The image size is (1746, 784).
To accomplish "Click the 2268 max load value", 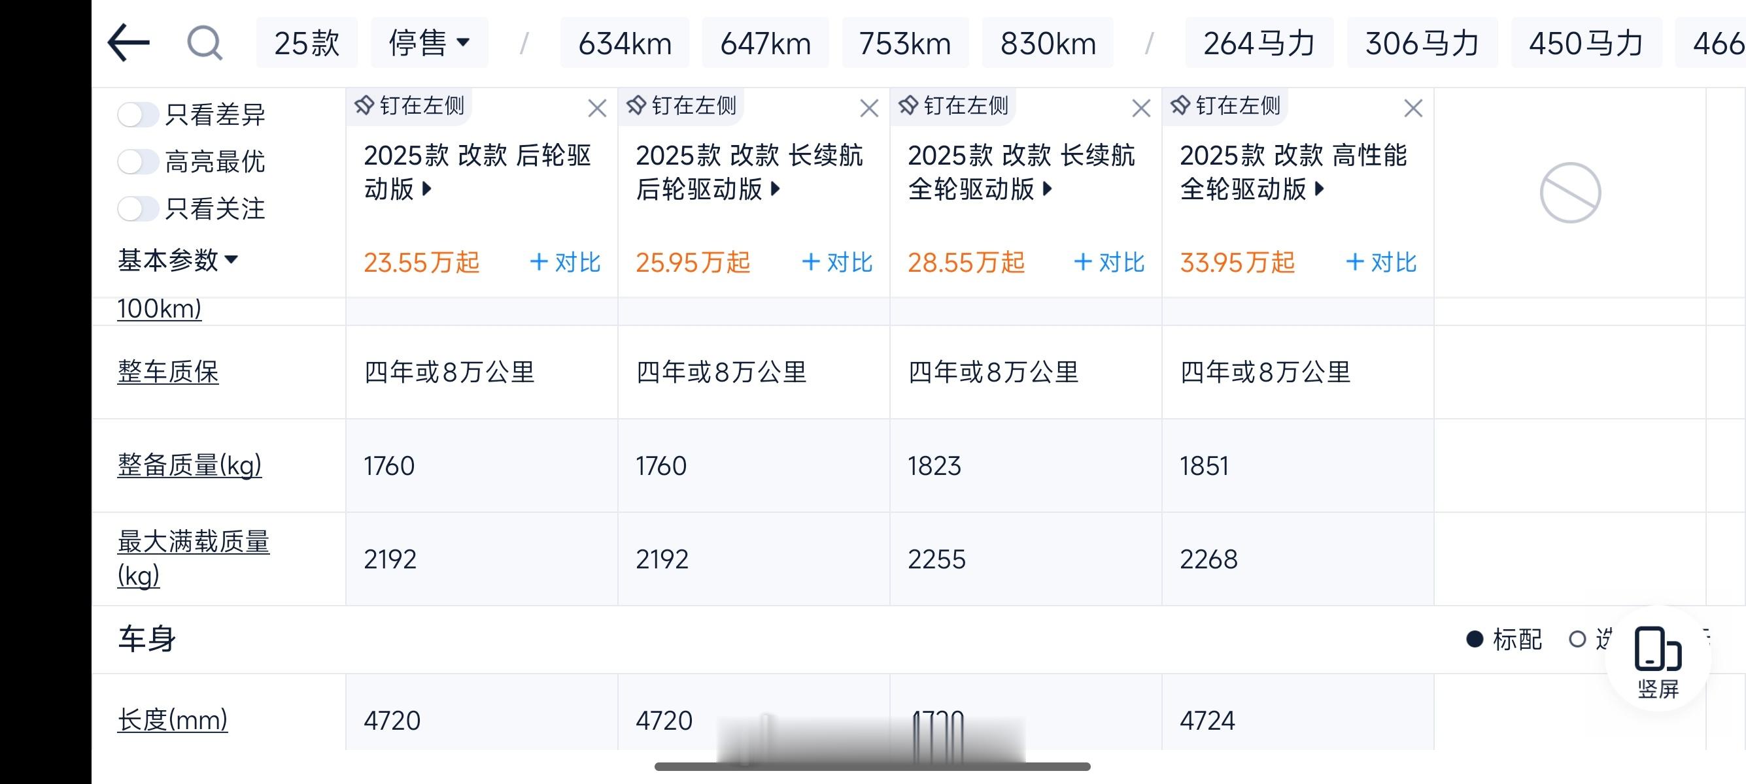I will 1208,559.
